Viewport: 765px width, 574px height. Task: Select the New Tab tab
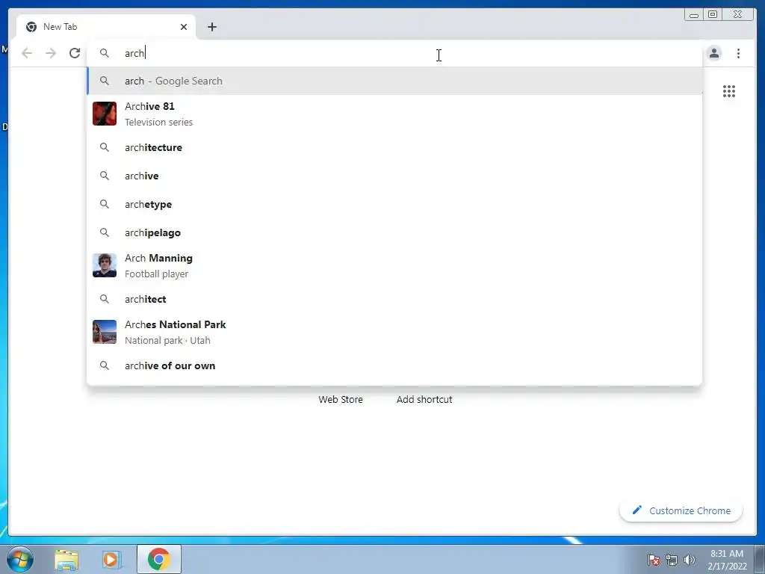106,27
